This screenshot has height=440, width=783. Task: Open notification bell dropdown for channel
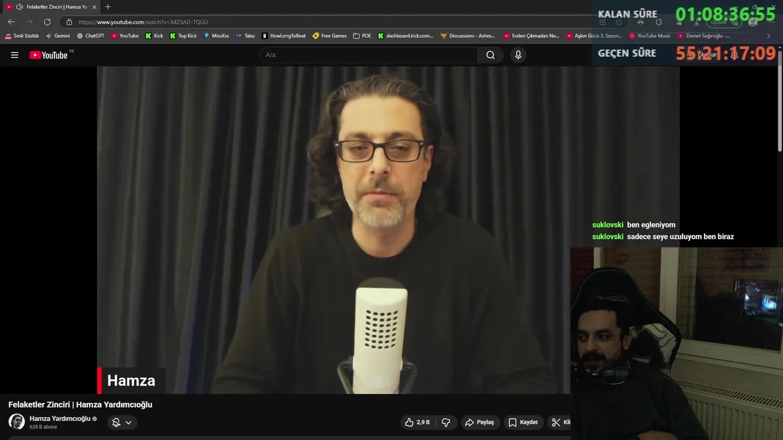pyautogui.click(x=122, y=422)
